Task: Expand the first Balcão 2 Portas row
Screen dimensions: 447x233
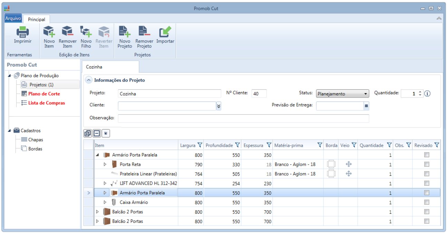Action: click(x=97, y=212)
